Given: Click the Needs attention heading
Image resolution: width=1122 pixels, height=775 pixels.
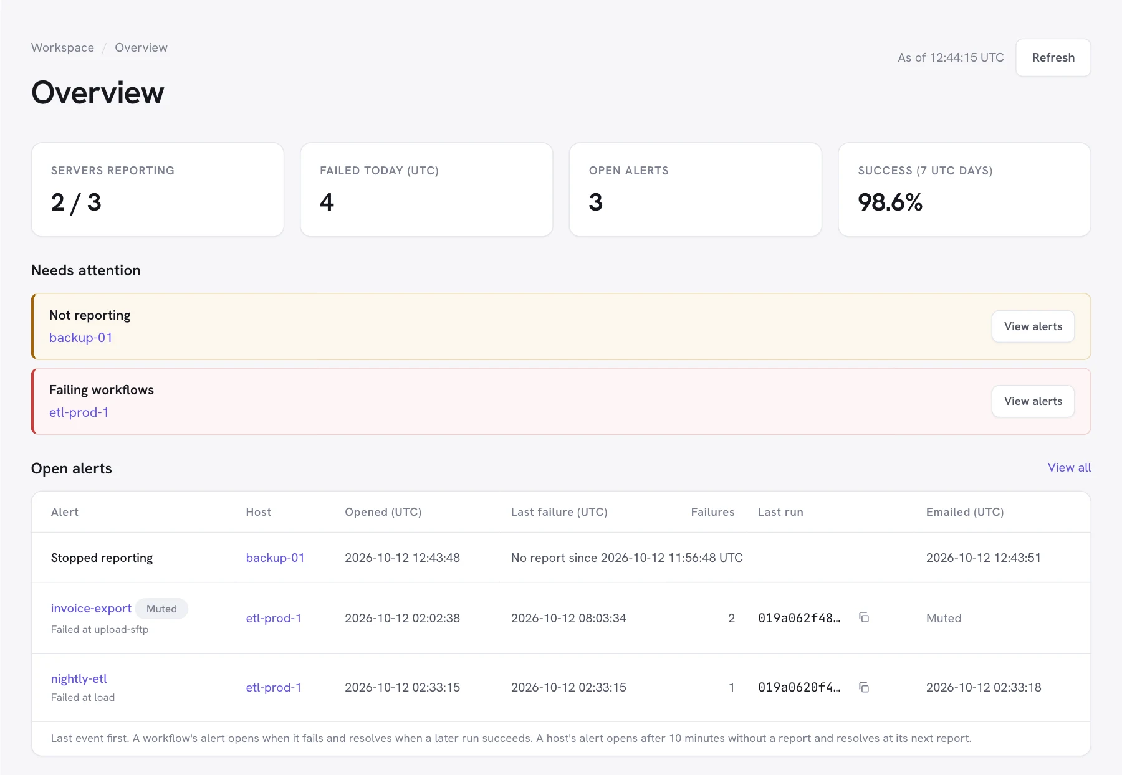Looking at the screenshot, I should pyautogui.click(x=86, y=270).
